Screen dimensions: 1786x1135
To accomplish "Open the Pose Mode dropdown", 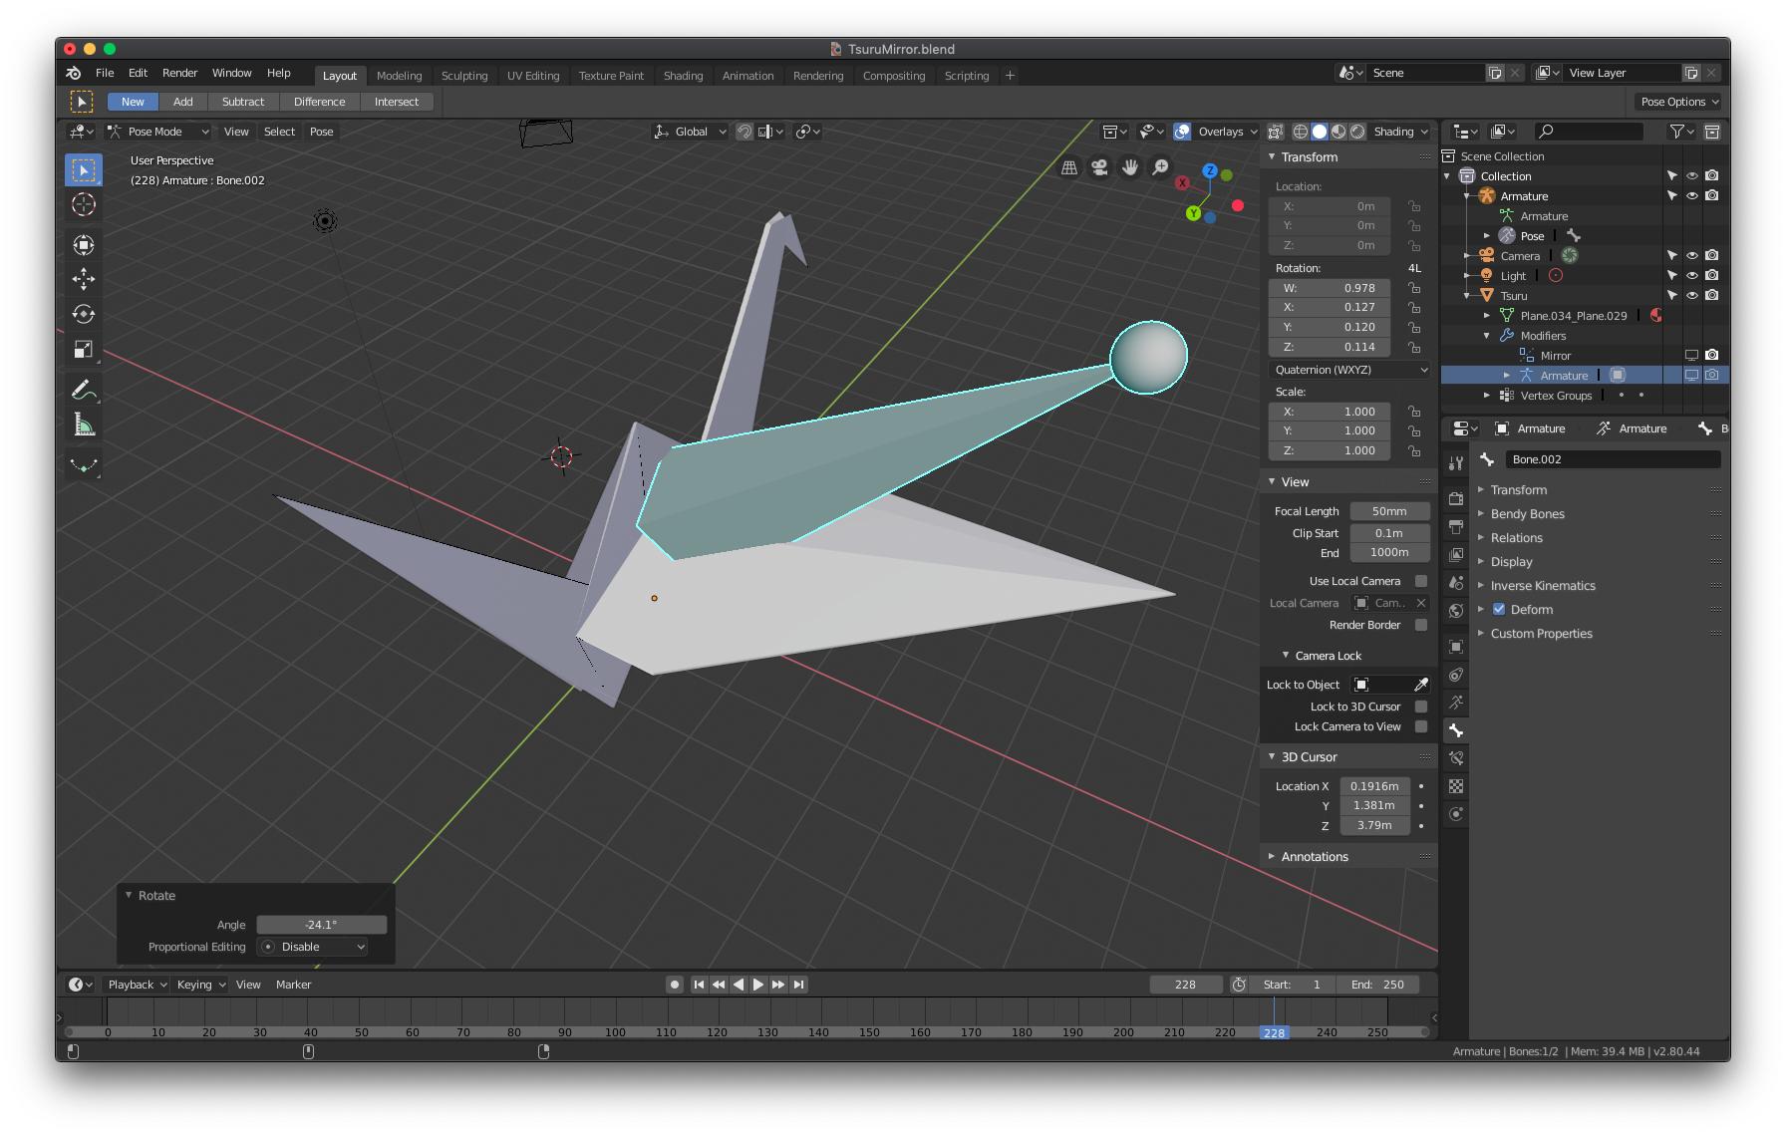I will pyautogui.click(x=158, y=132).
